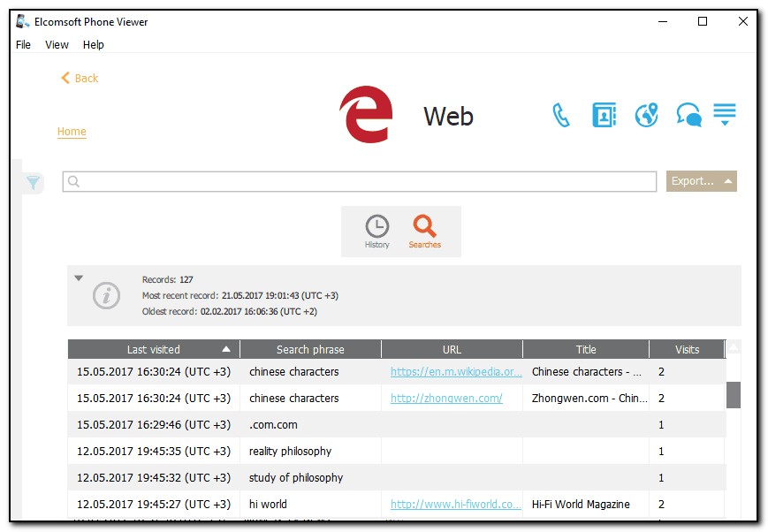The height and width of the screenshot is (532, 768).
Task: Open the Calls phone icon
Action: (x=561, y=116)
